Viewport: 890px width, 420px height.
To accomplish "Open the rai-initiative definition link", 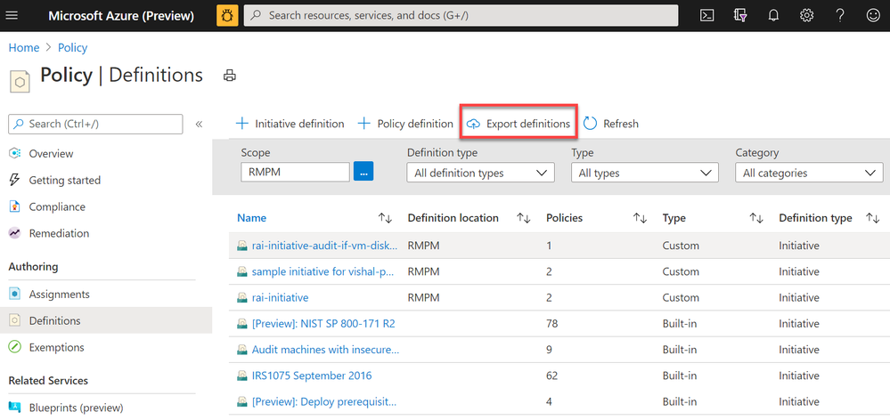I will tap(281, 297).
